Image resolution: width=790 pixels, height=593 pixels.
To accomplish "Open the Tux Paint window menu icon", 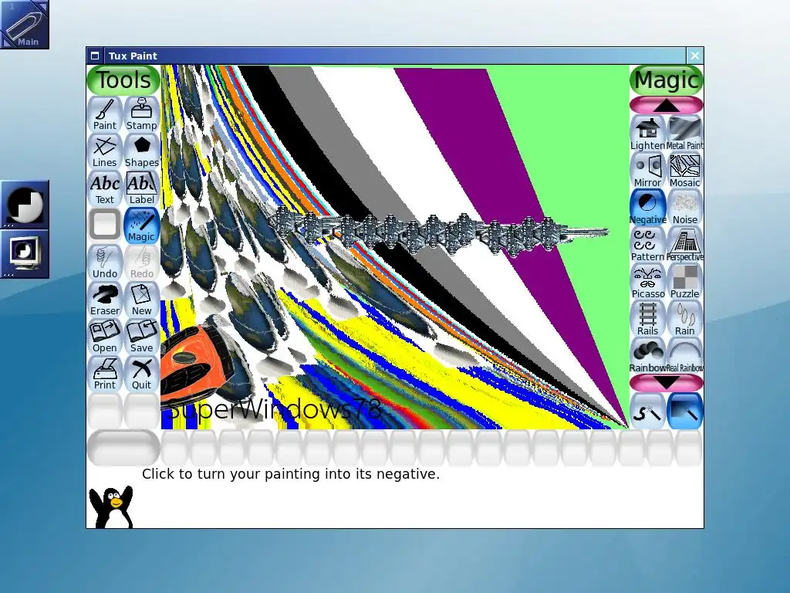I will pyautogui.click(x=95, y=56).
